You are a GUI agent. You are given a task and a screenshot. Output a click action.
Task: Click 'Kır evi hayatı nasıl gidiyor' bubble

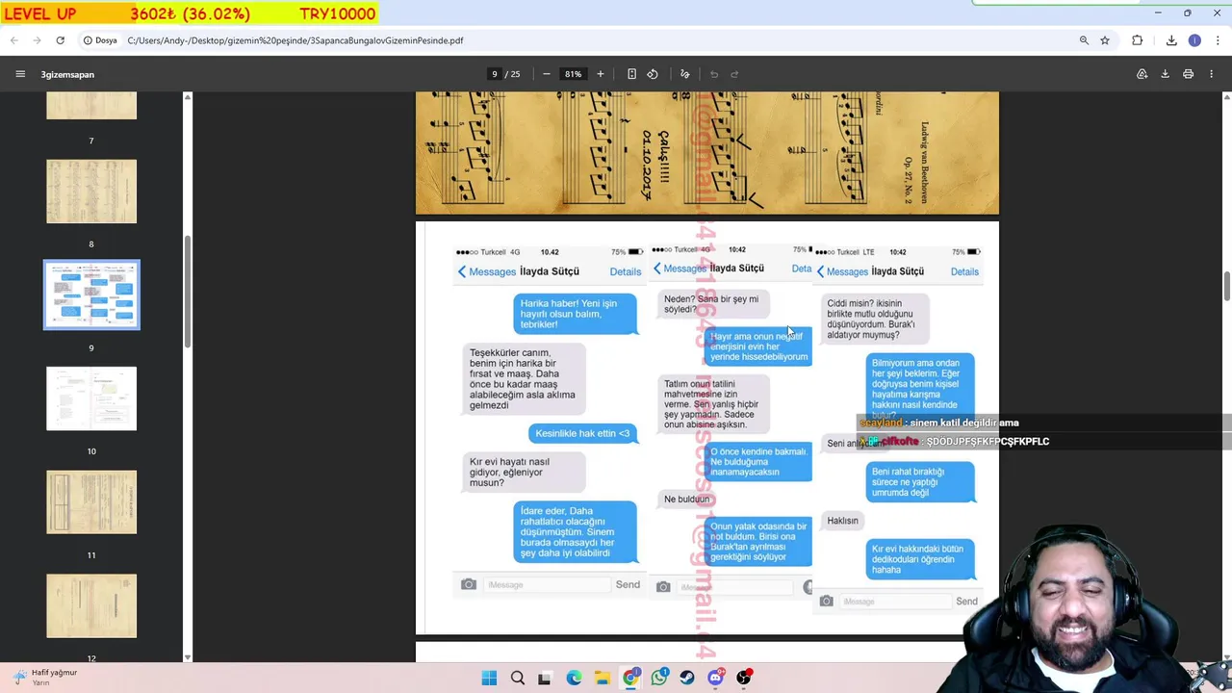525,473
